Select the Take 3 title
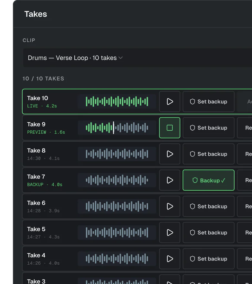The width and height of the screenshot is (252, 284). (36, 281)
